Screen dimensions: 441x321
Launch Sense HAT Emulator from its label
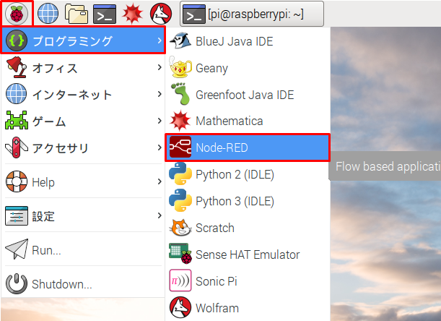coord(248,254)
